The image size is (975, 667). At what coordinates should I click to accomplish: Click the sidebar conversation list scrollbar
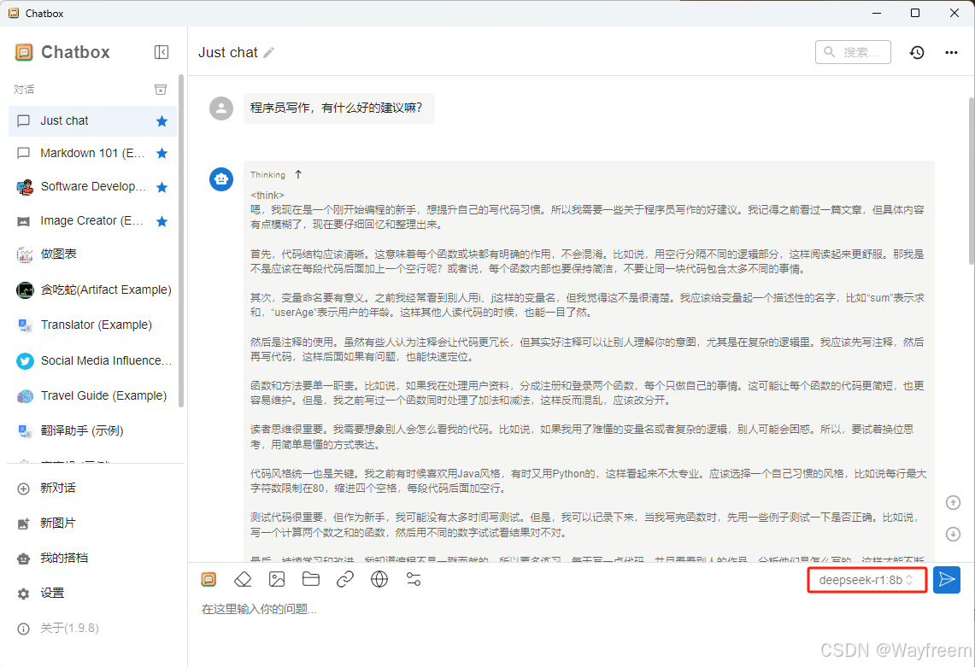click(x=181, y=241)
